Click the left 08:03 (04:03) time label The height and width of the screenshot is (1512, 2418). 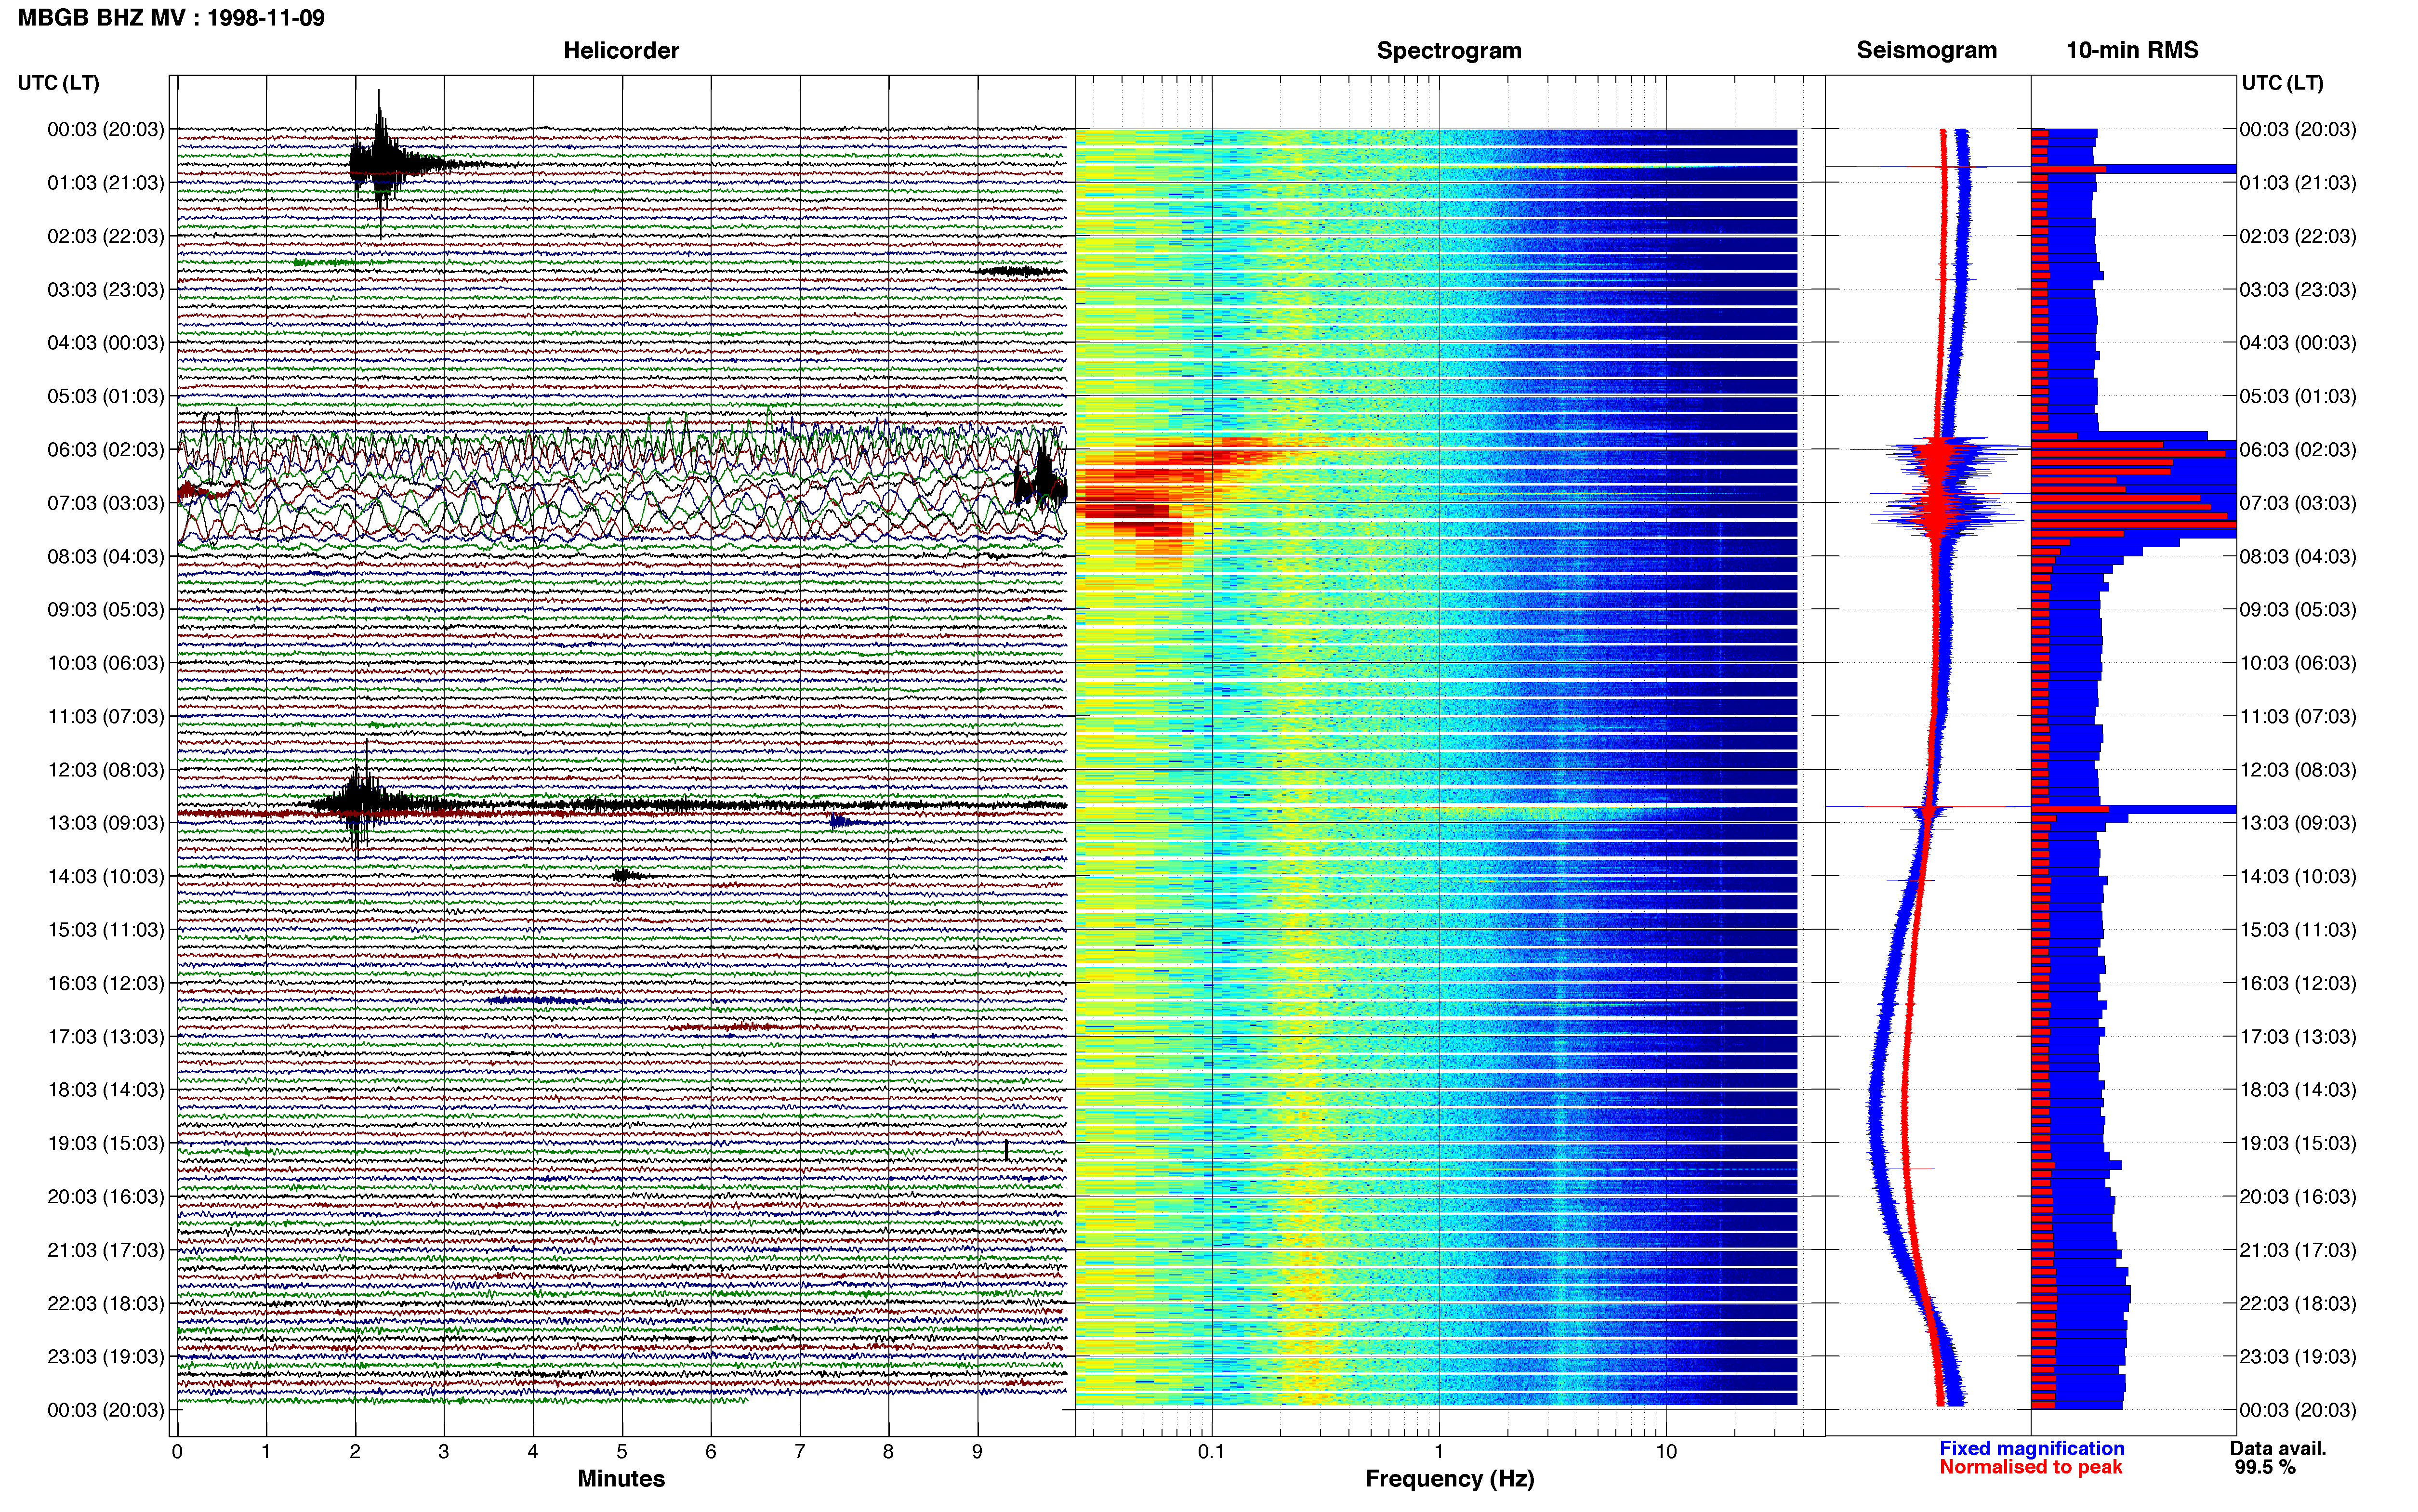(106, 556)
